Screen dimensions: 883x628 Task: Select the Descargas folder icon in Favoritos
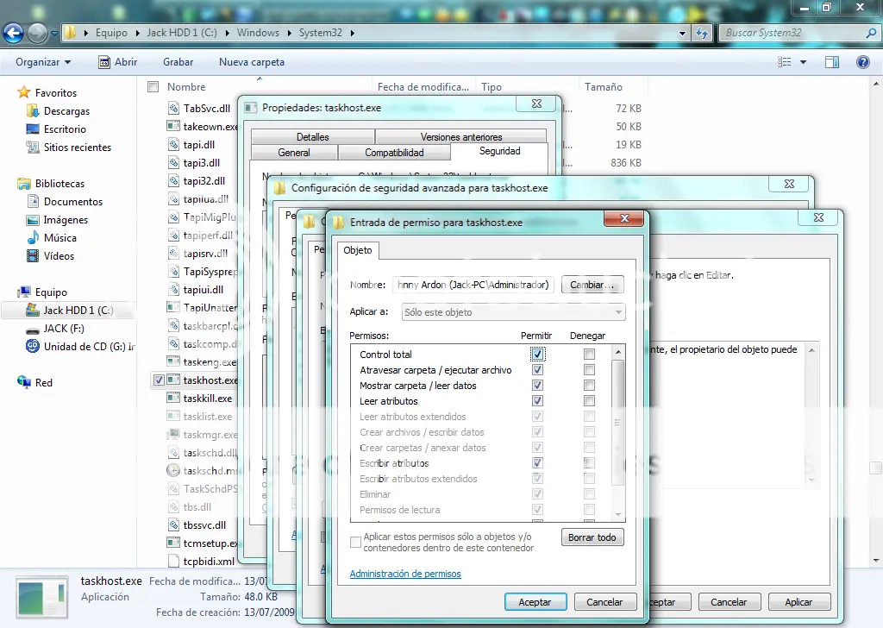click(33, 111)
